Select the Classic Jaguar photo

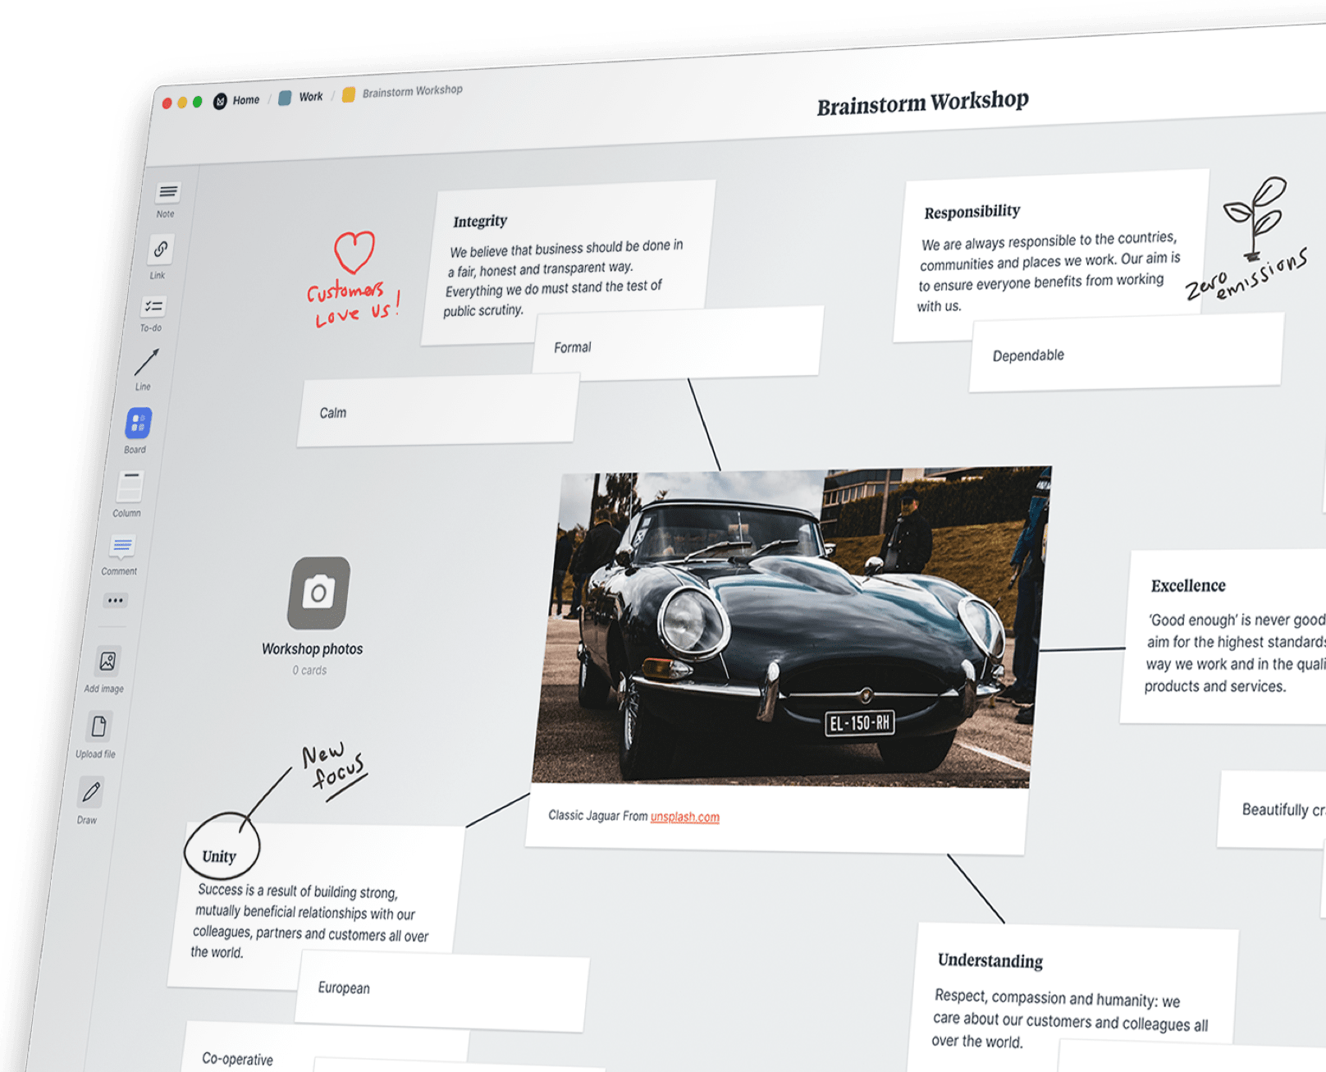point(791,628)
